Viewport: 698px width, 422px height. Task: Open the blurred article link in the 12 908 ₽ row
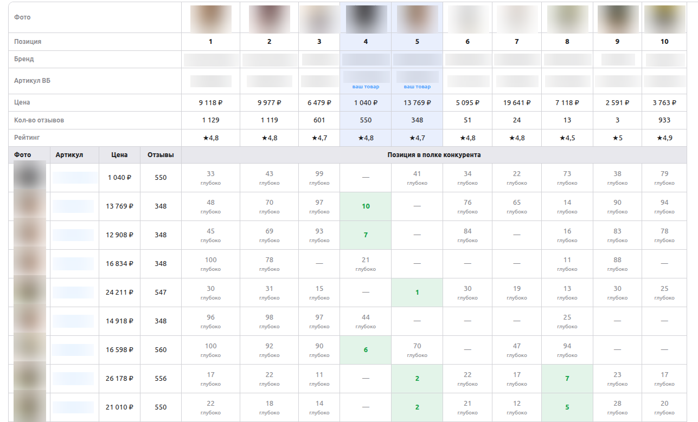pos(74,235)
